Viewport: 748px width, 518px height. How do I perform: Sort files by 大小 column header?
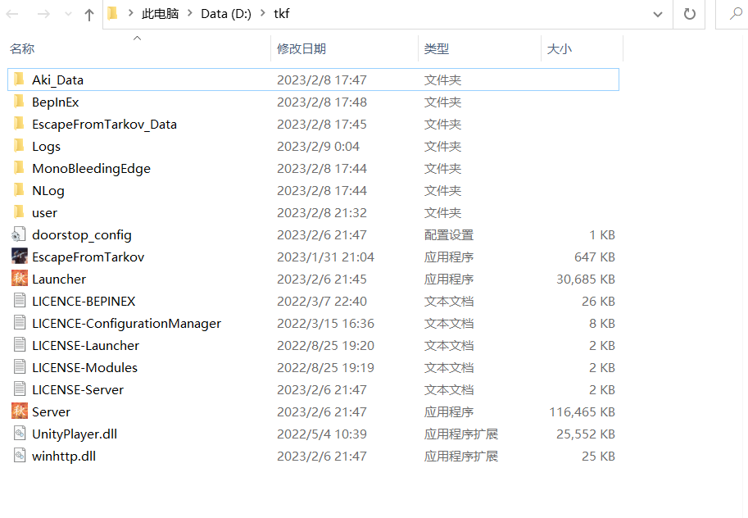(x=560, y=48)
